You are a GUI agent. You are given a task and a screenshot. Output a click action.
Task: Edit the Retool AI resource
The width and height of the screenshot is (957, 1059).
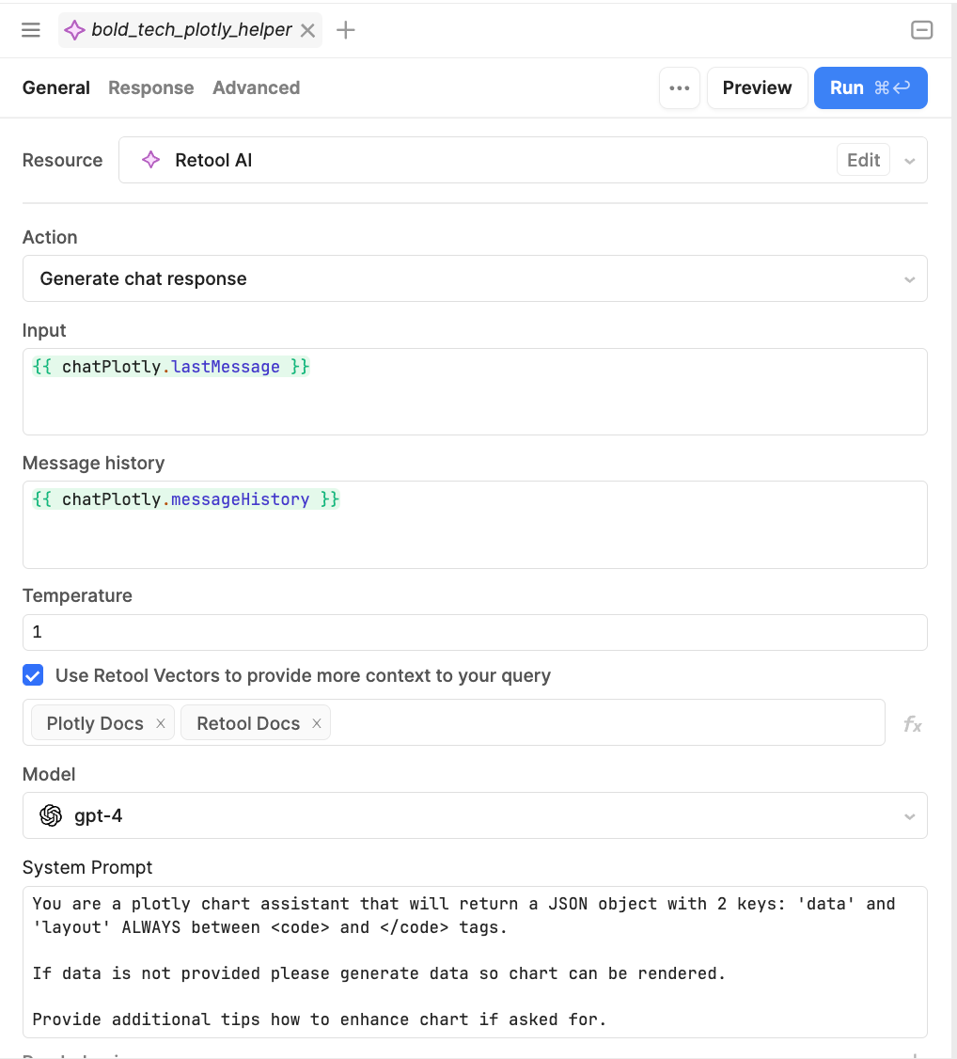863,160
